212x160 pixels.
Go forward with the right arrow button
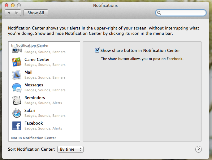[17, 13]
